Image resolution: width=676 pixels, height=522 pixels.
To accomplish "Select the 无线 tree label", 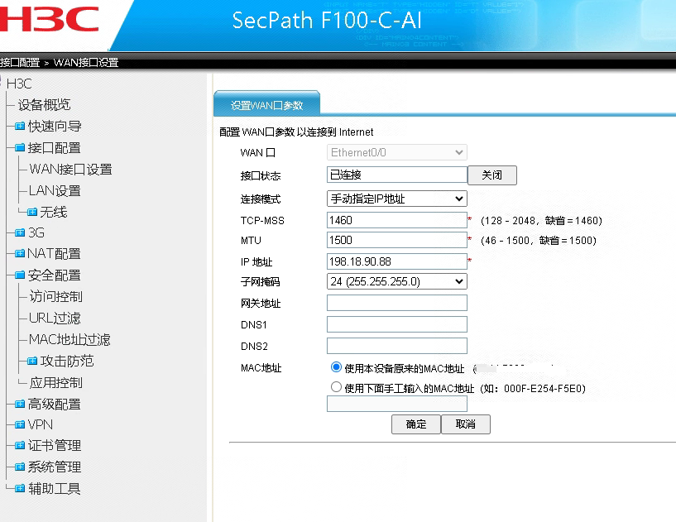I will [x=54, y=212].
